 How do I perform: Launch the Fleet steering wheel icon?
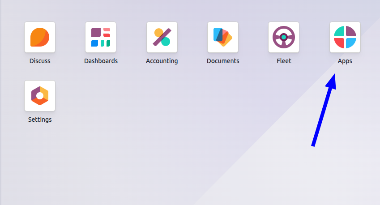click(284, 37)
